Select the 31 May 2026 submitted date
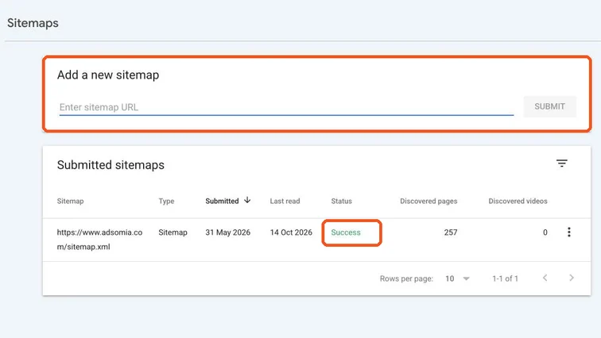The height and width of the screenshot is (338, 601). 227,232
